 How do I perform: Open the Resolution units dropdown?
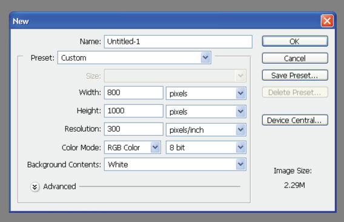click(206, 130)
